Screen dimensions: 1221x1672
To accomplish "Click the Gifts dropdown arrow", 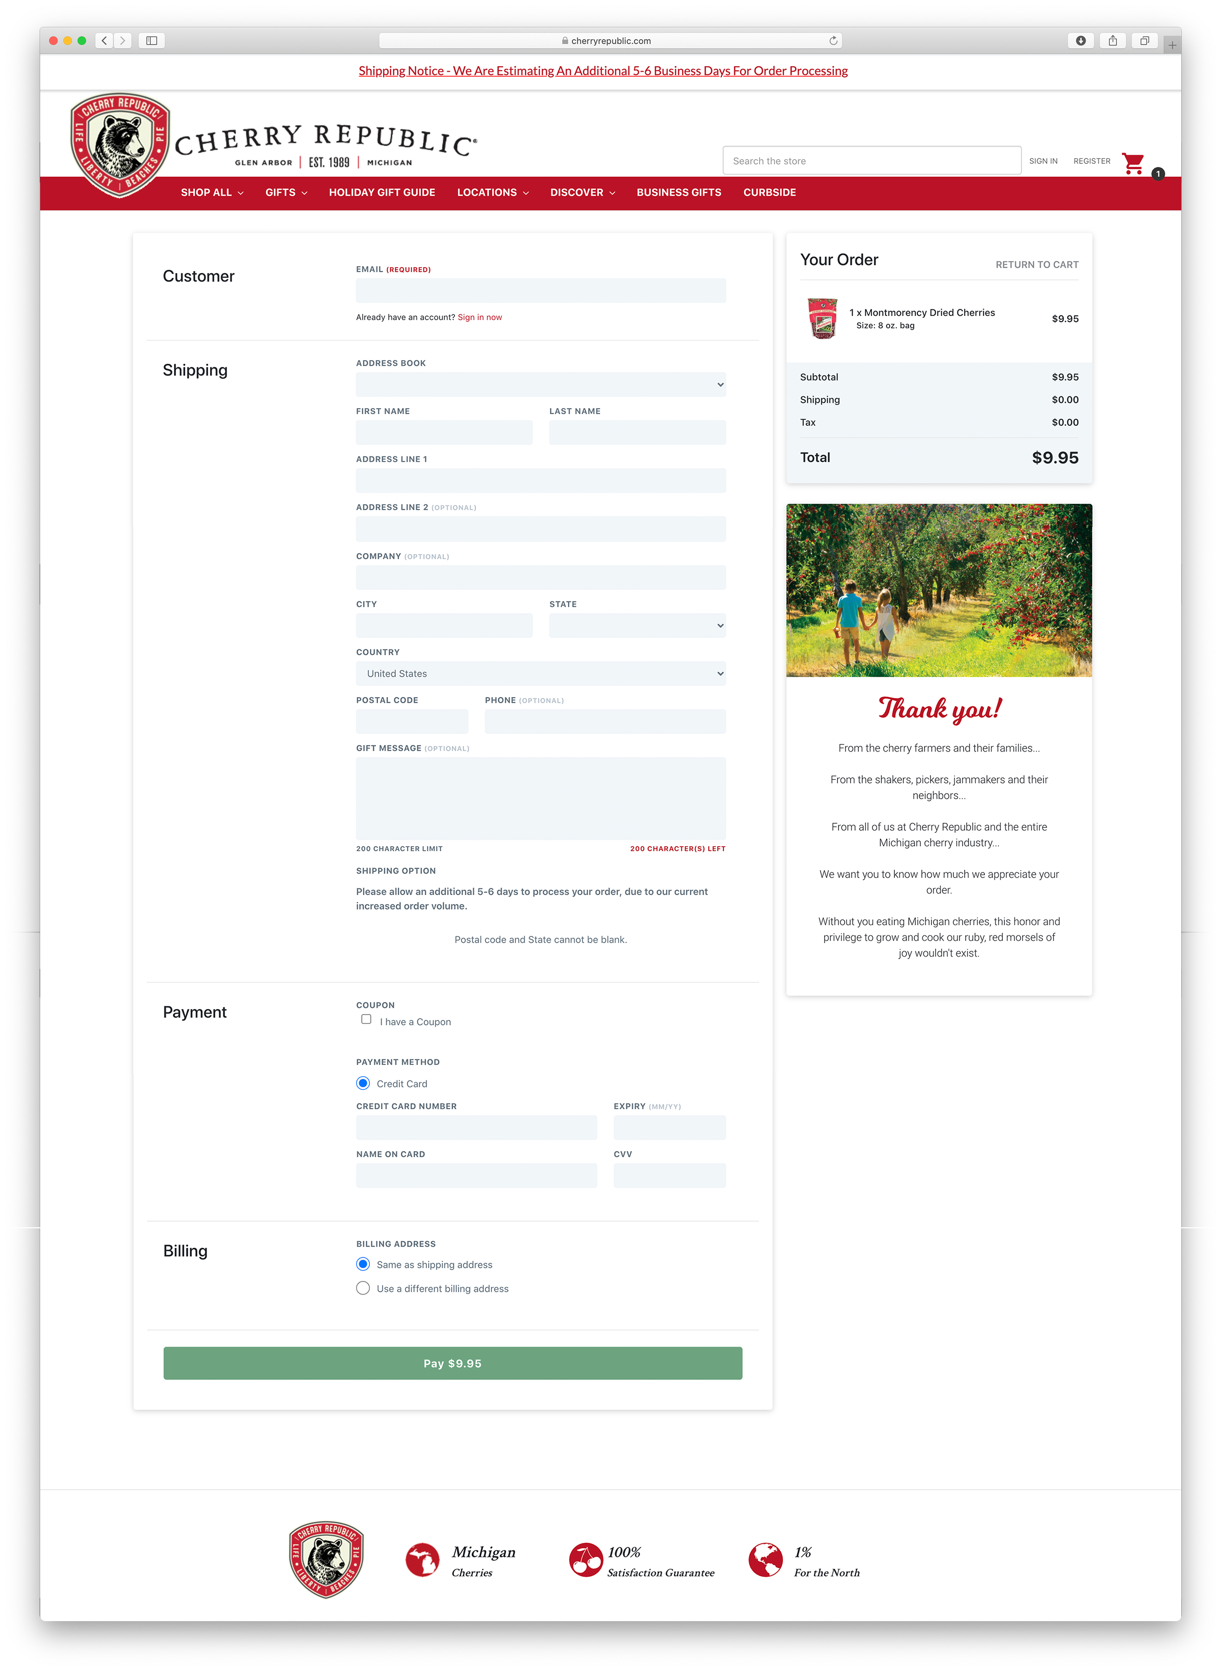I will (x=301, y=192).
